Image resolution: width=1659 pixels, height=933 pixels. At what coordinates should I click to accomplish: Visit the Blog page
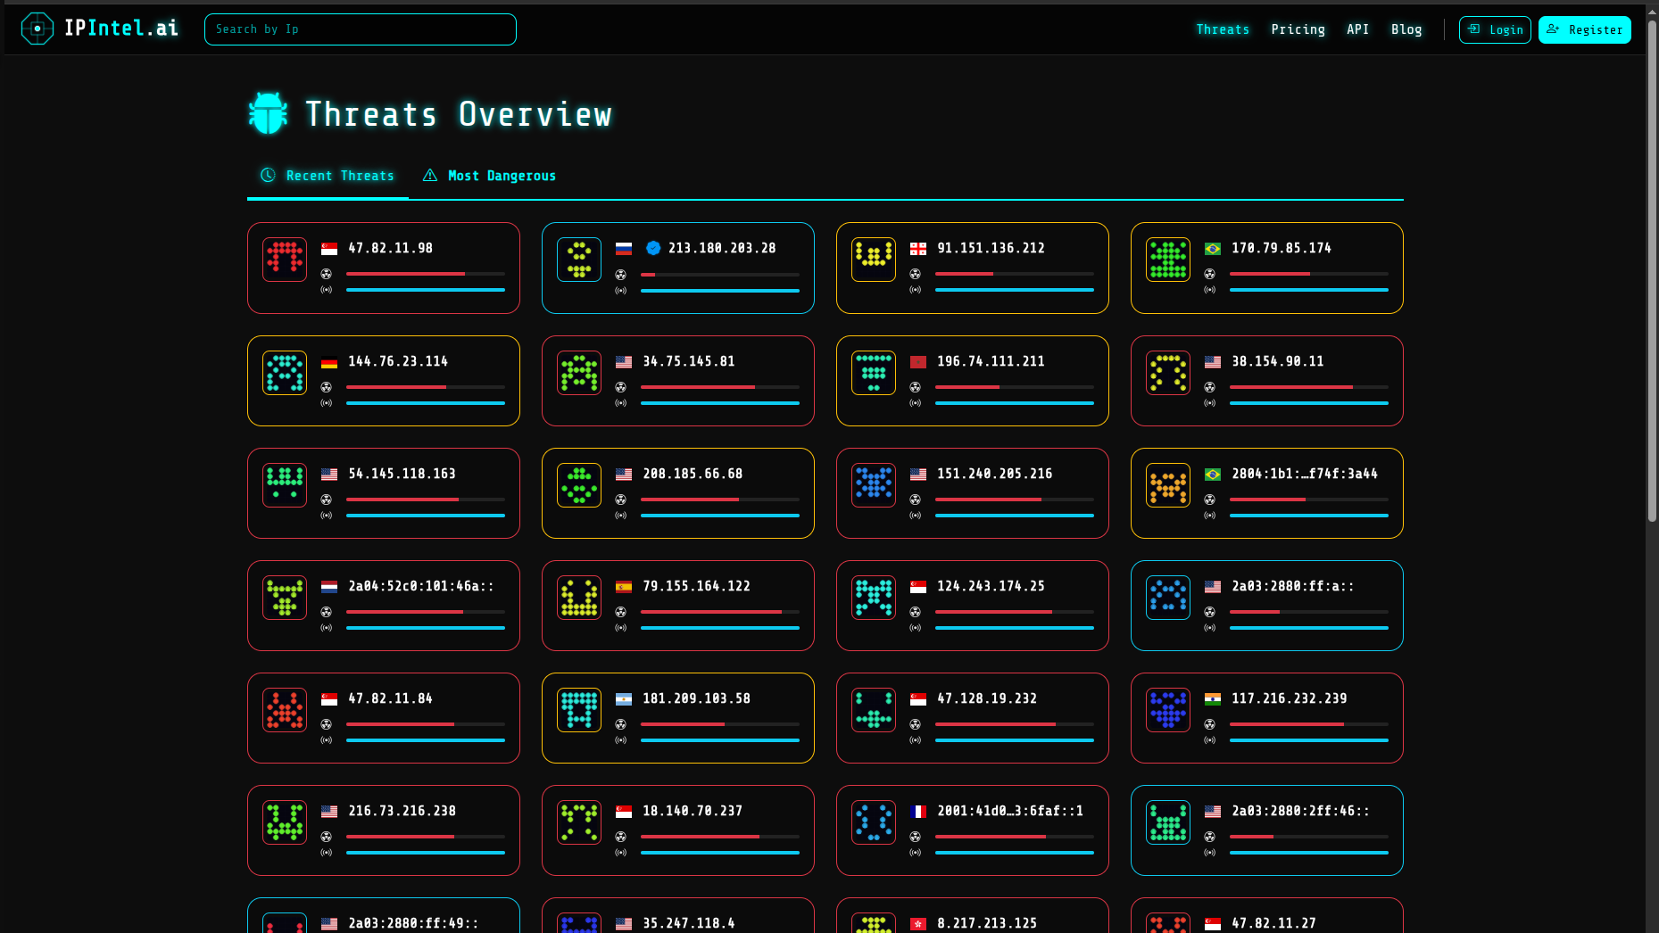click(x=1406, y=29)
